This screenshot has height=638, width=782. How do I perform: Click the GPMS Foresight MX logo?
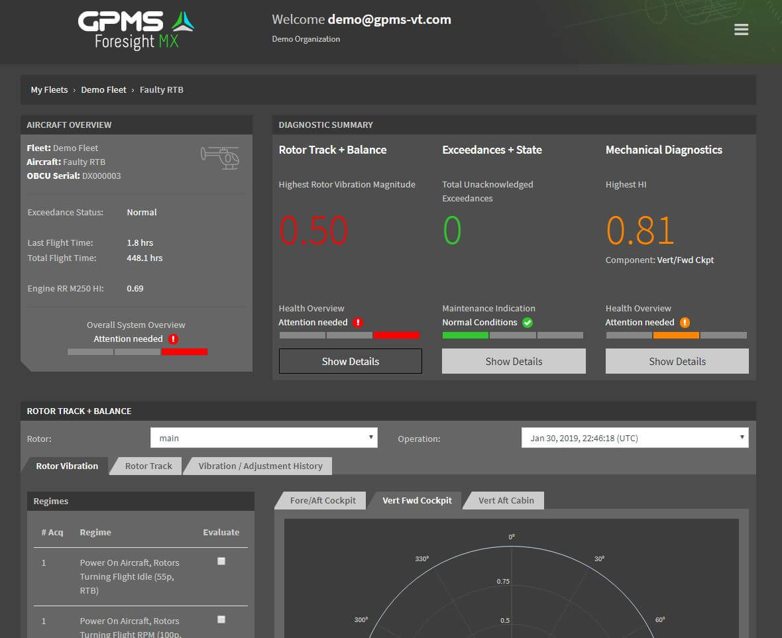tap(136, 30)
